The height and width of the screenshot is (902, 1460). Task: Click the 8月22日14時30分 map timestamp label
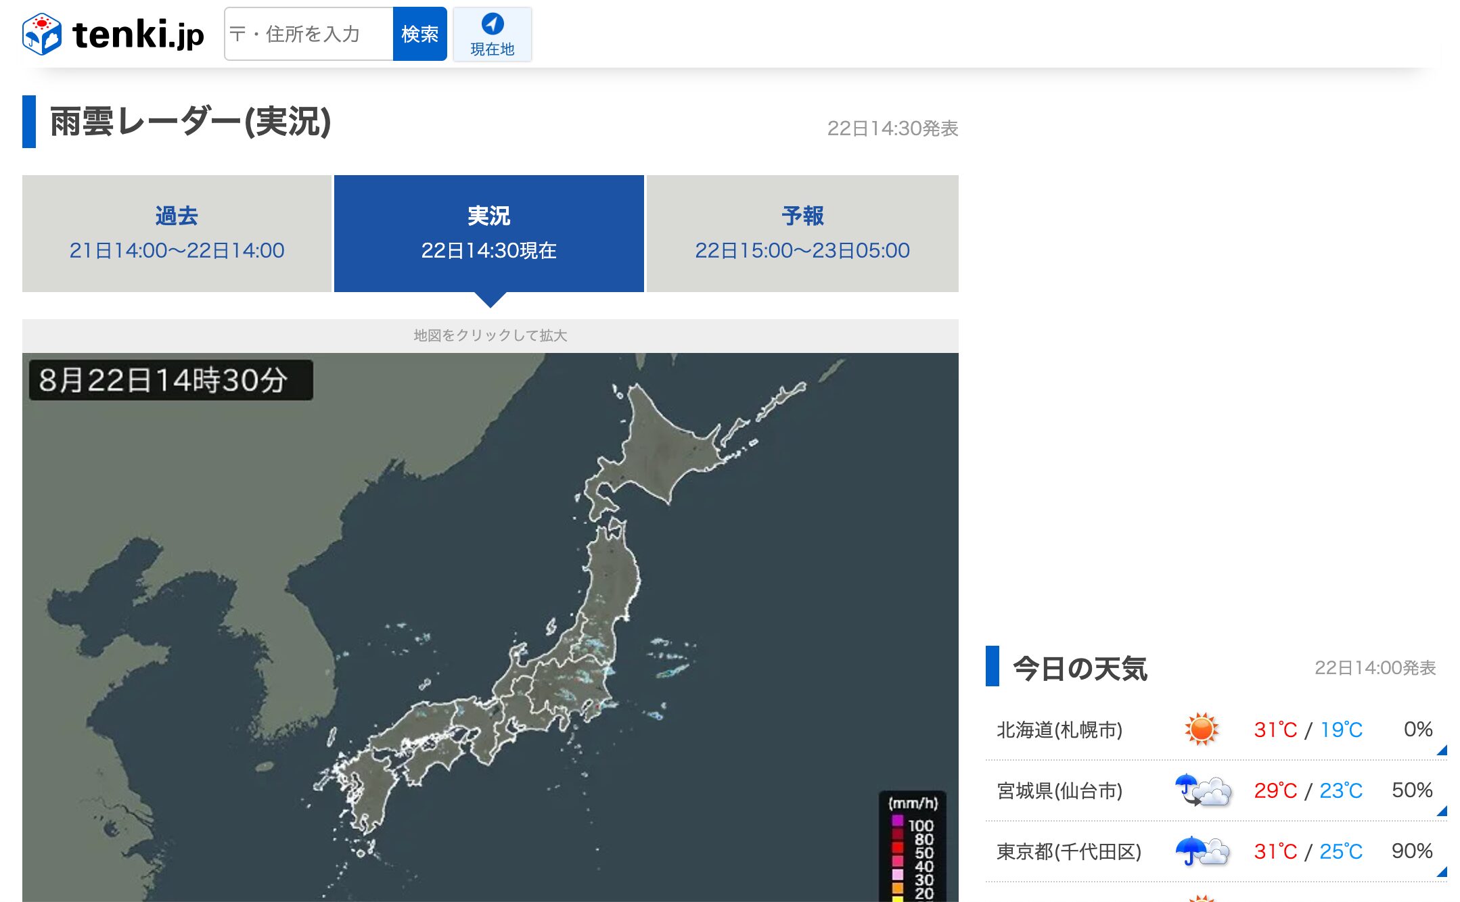point(170,380)
